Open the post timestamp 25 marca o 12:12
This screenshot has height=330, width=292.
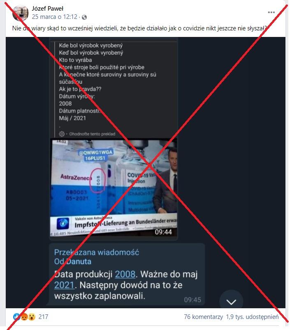55,17
